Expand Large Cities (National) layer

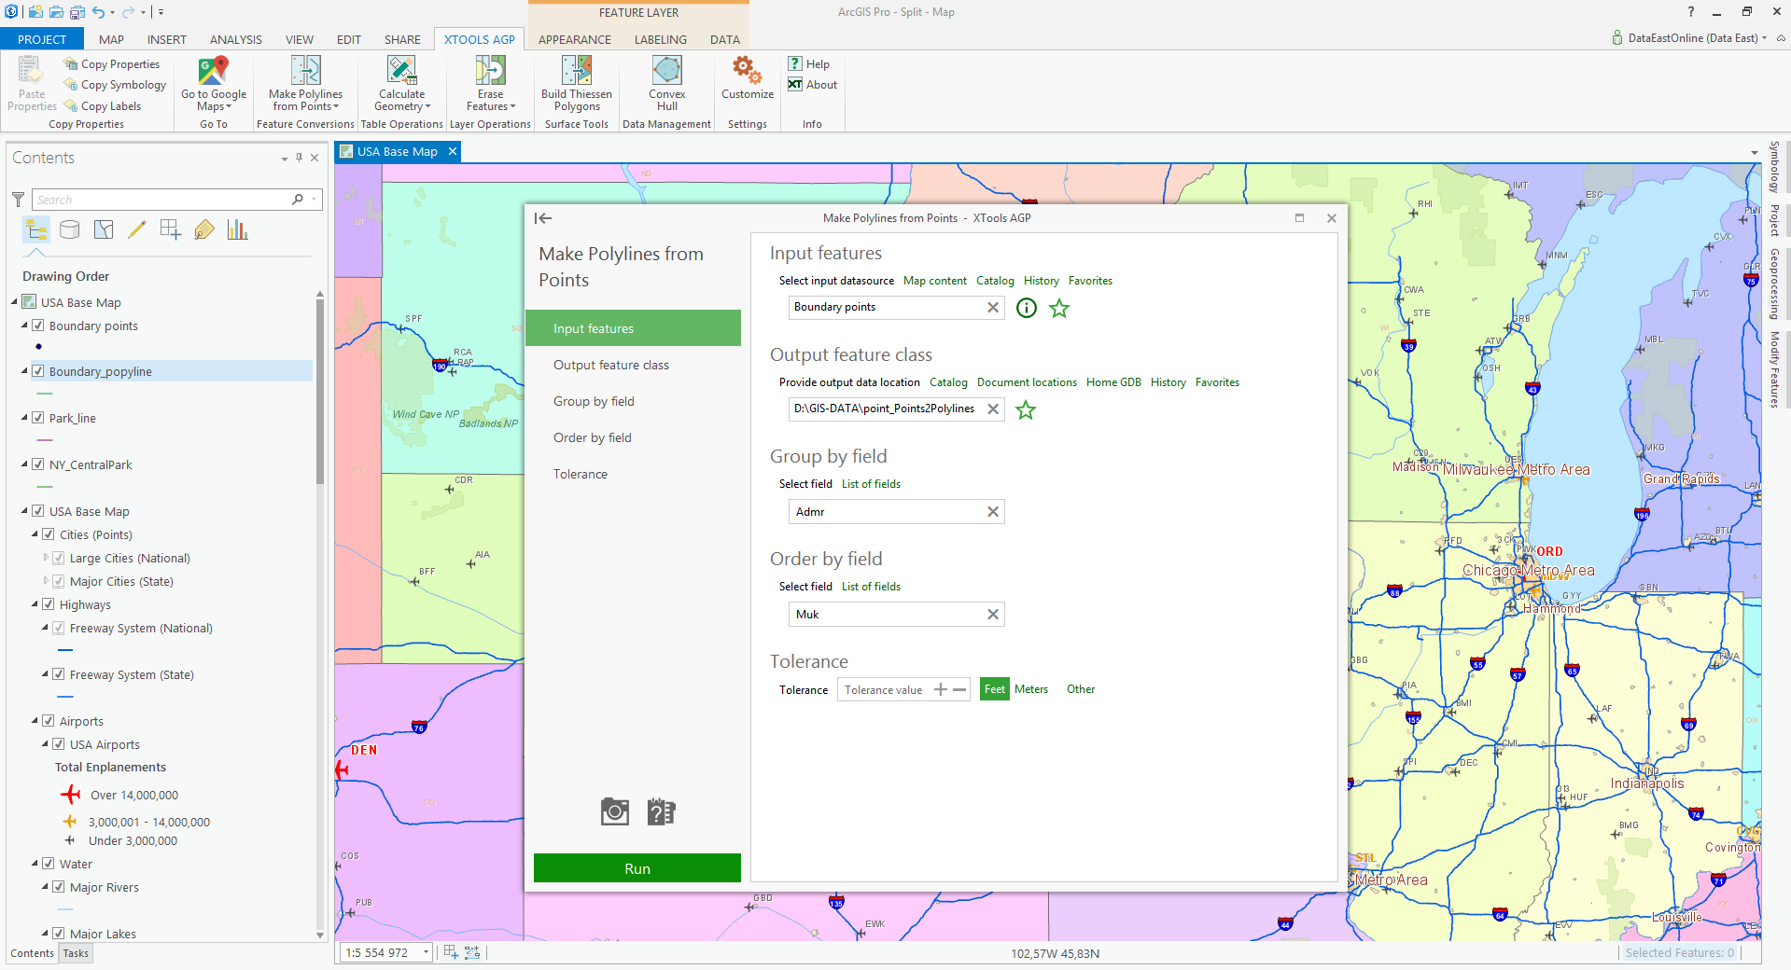pyautogui.click(x=46, y=558)
